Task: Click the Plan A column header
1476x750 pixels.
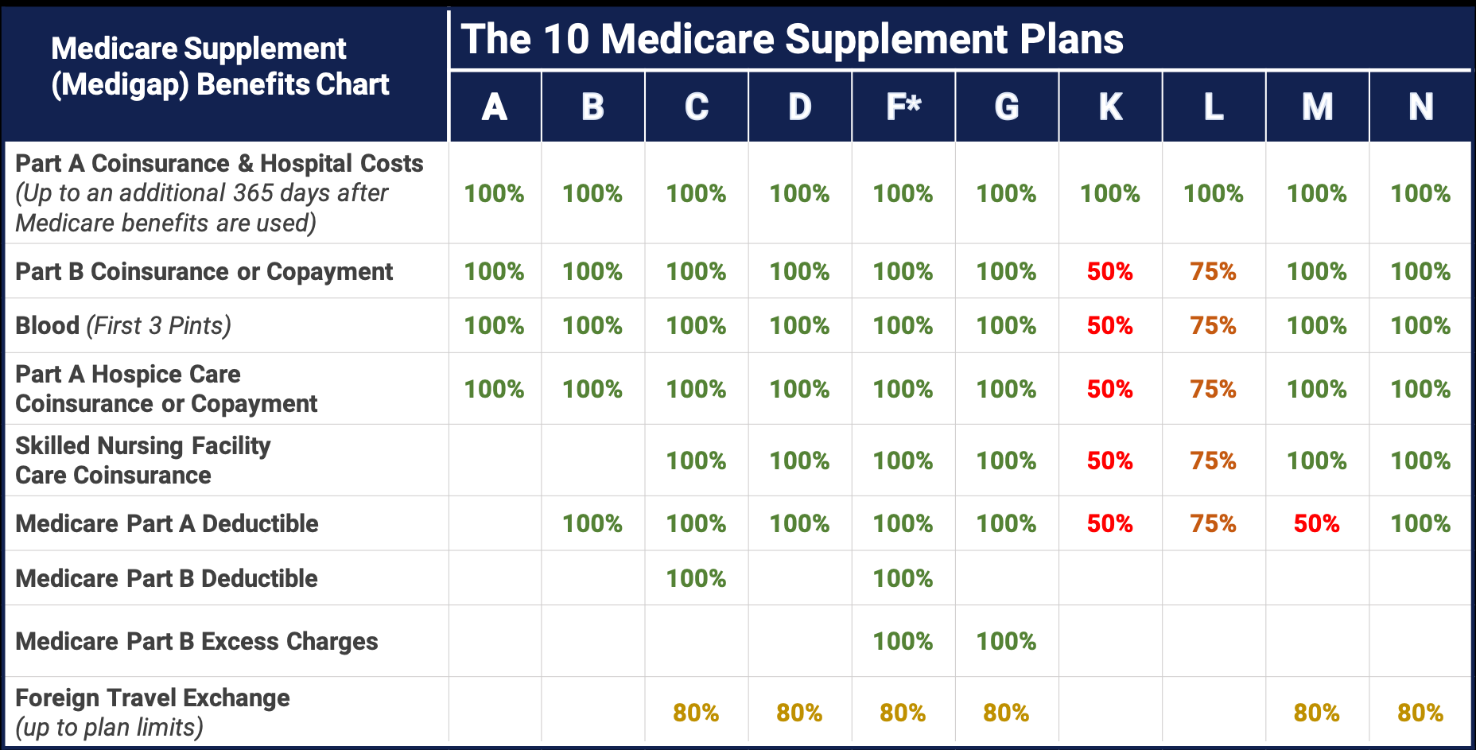Action: click(495, 107)
